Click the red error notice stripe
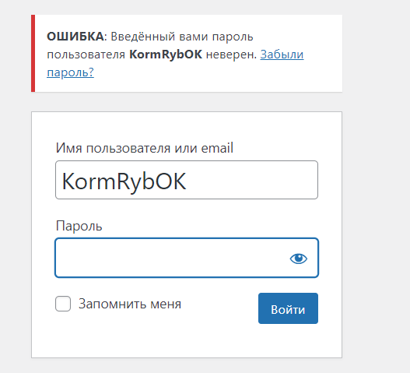The image size is (410, 373). 33,54
